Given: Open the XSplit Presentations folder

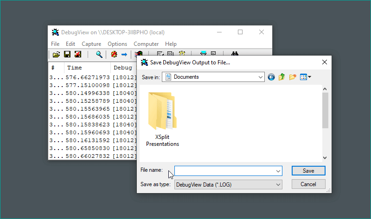Looking at the screenshot, I should point(162,119).
